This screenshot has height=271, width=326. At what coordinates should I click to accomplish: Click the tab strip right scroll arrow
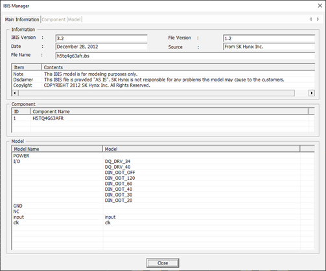click(x=318, y=19)
